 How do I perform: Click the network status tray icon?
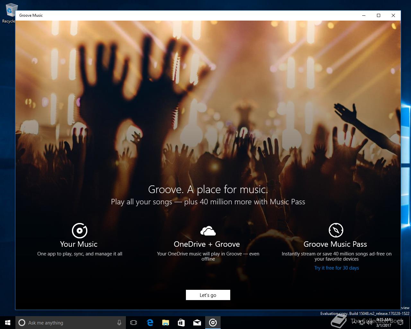click(x=362, y=323)
